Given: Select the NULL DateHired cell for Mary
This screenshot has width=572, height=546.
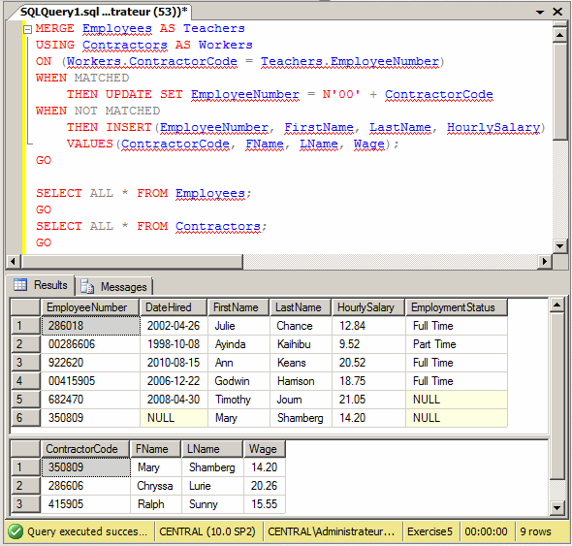Looking at the screenshot, I should click(174, 418).
